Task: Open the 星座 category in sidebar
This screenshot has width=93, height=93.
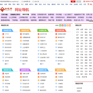Action: 86,49
